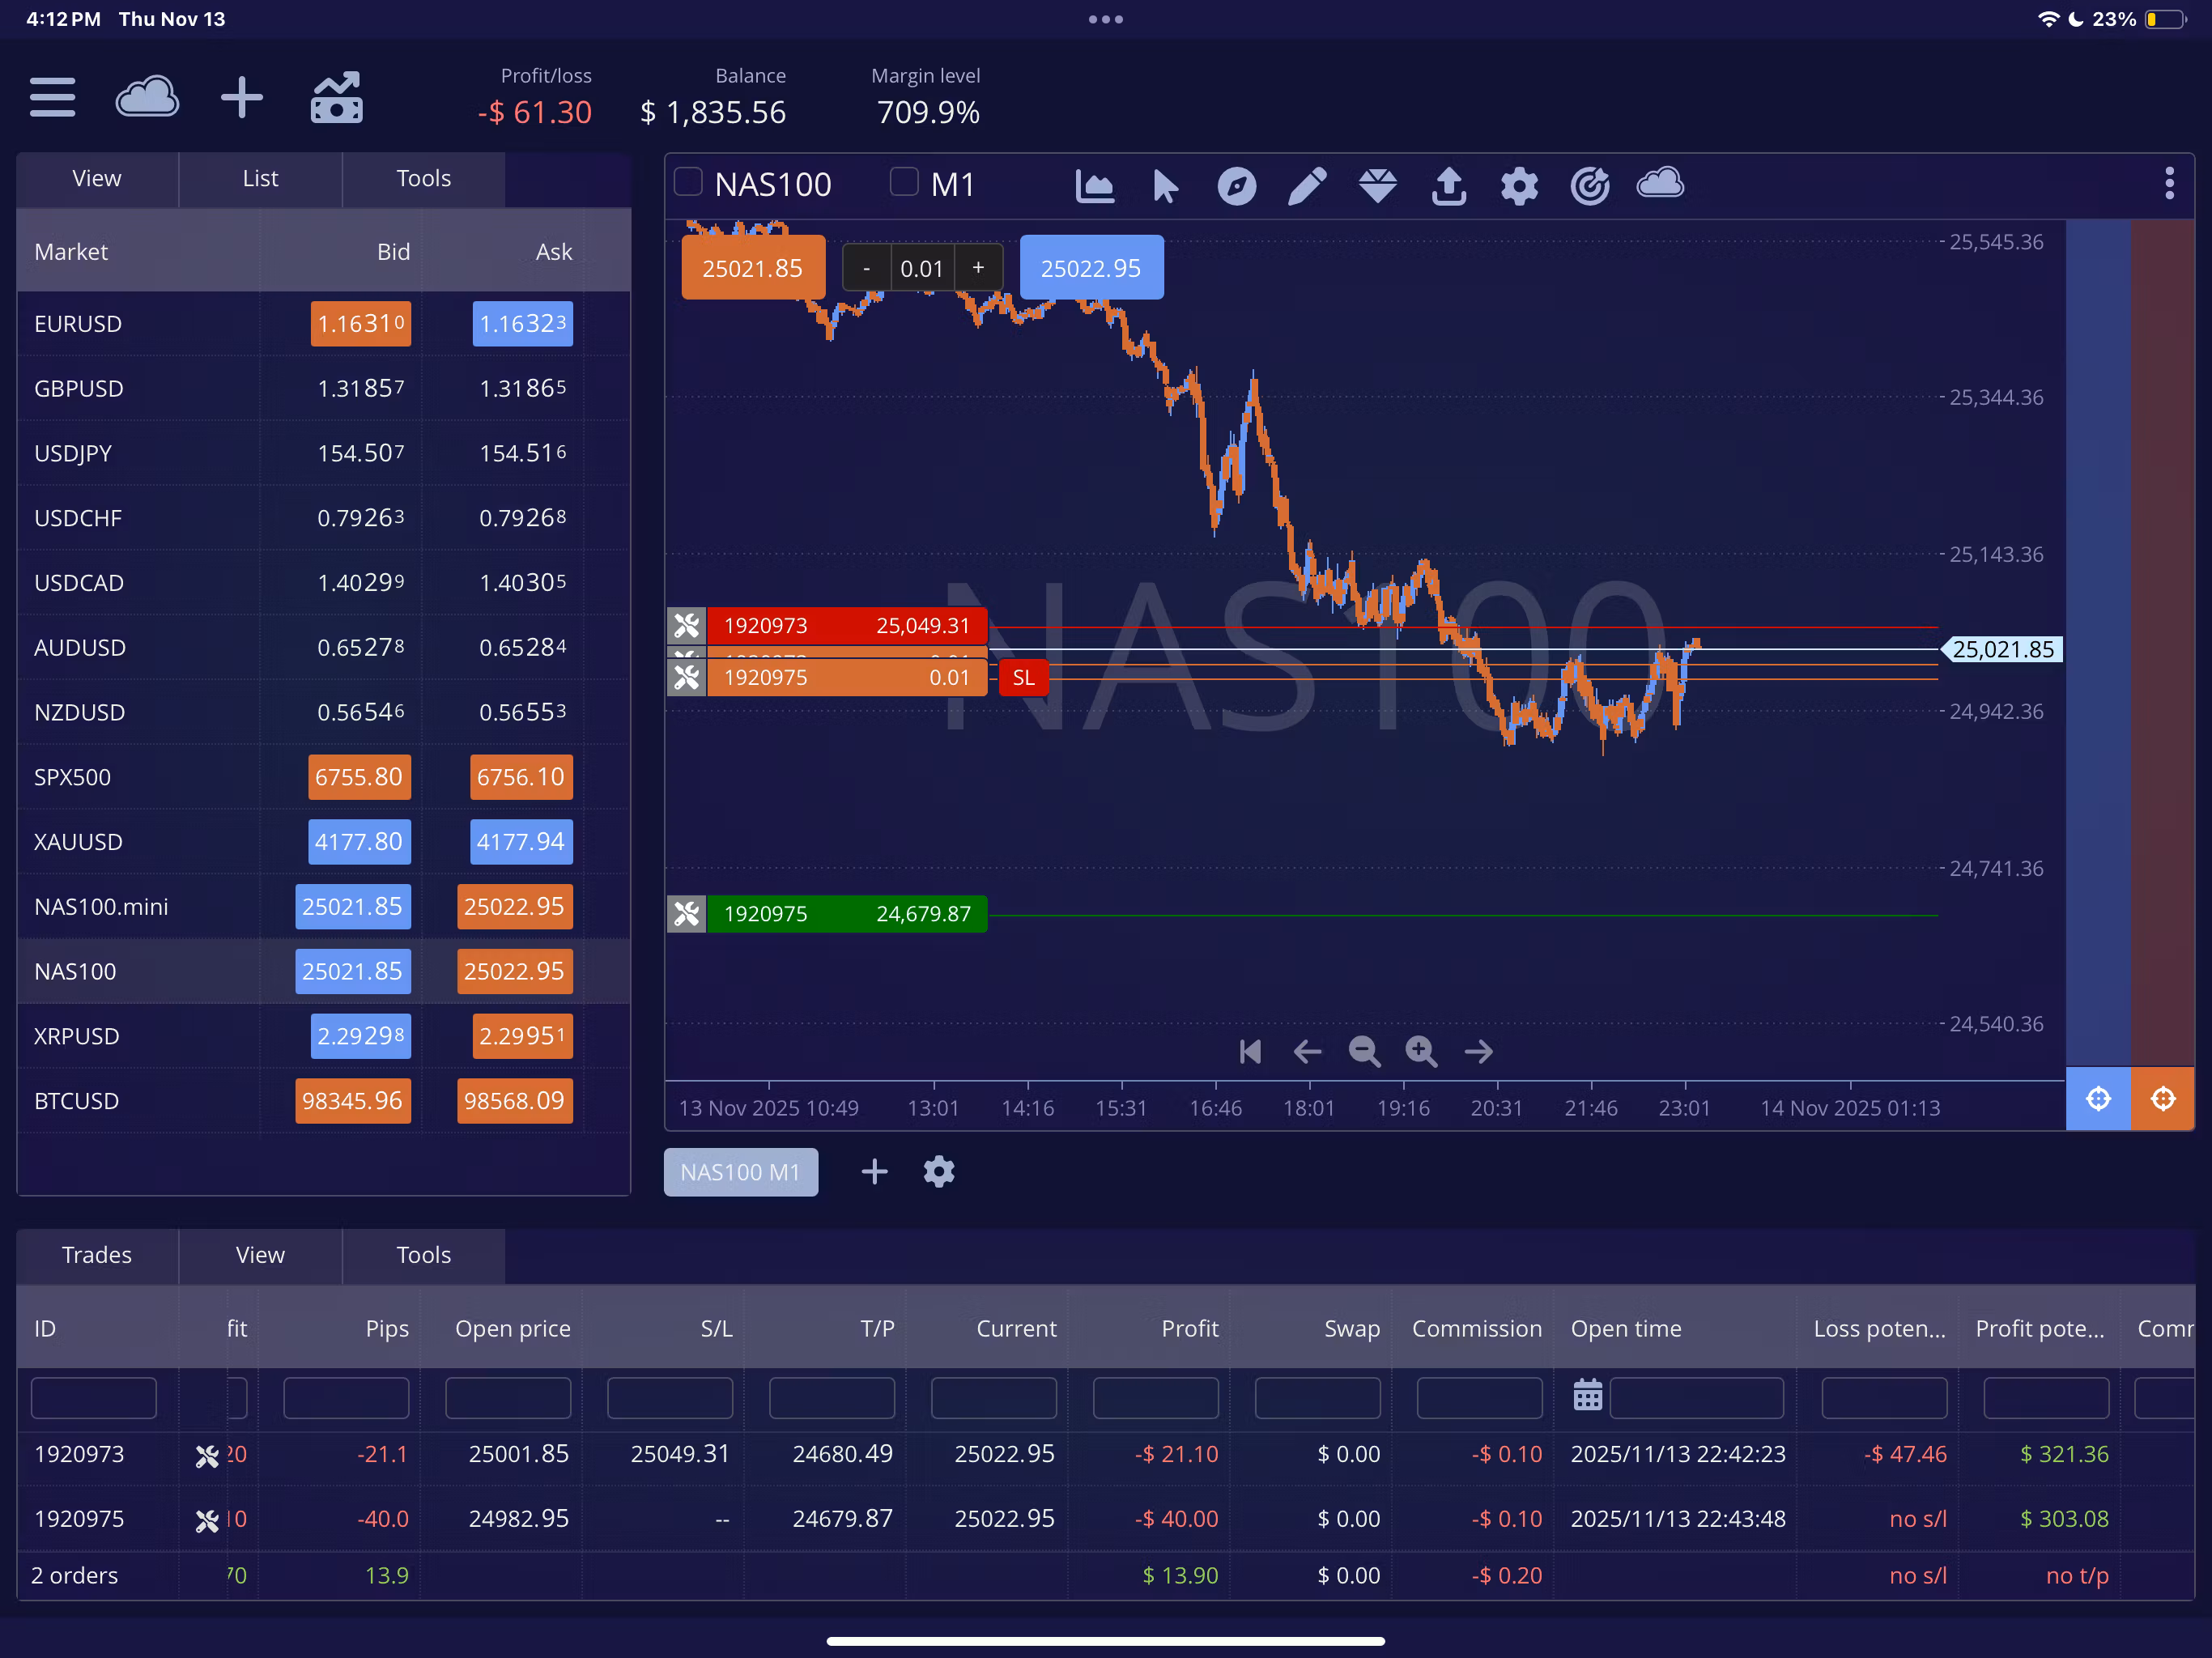Click the plus icon in top bar

[x=242, y=97]
